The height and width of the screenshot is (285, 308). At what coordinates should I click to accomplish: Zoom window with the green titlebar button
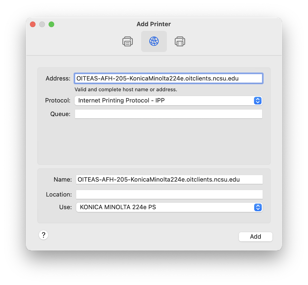(51, 24)
